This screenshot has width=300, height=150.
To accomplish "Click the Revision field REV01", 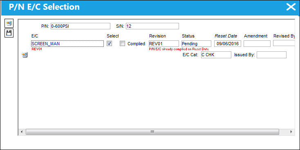I will pyautogui.click(x=164, y=44).
